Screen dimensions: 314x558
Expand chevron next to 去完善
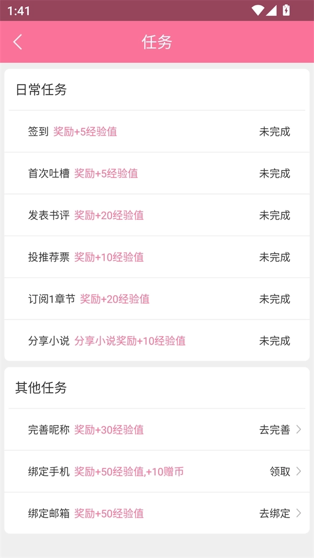click(299, 430)
